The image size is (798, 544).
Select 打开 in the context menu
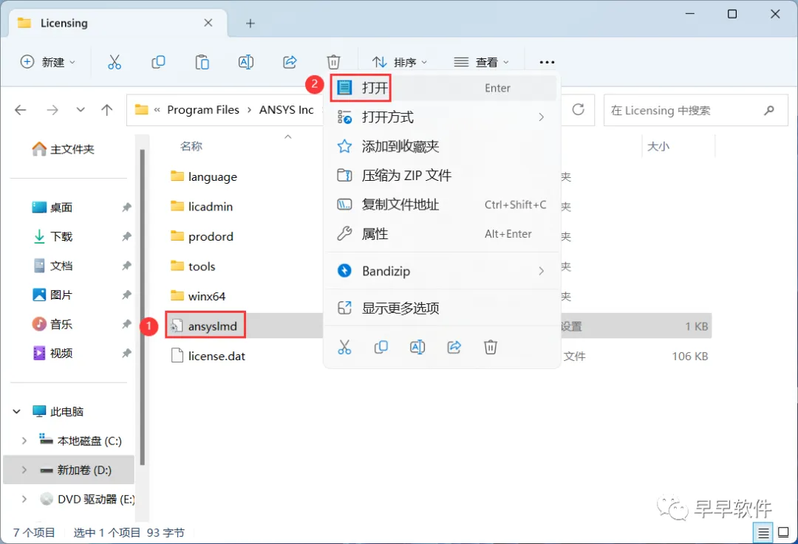(x=442, y=88)
